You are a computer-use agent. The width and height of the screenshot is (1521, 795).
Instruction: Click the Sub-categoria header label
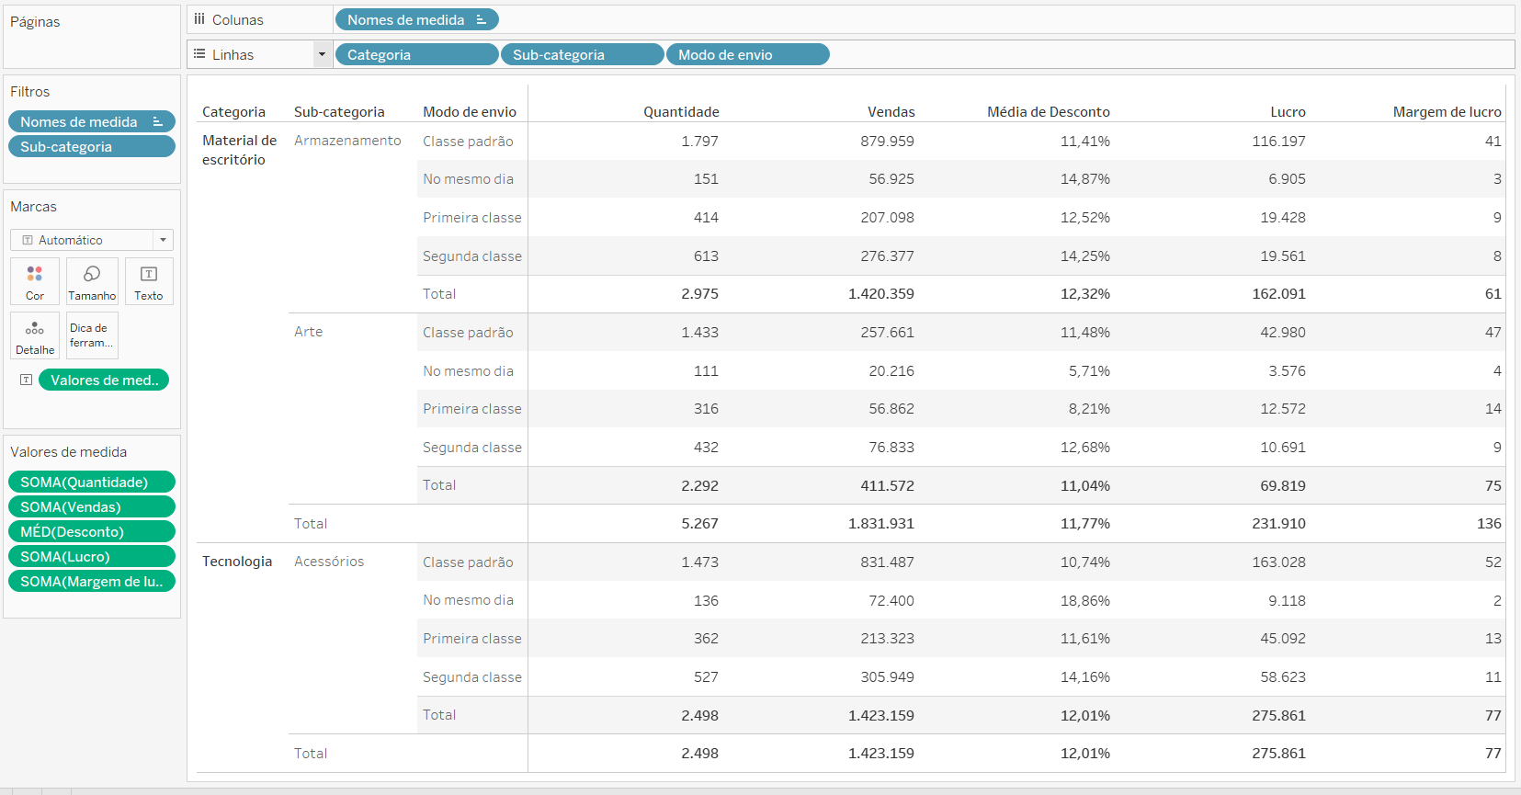(x=339, y=111)
